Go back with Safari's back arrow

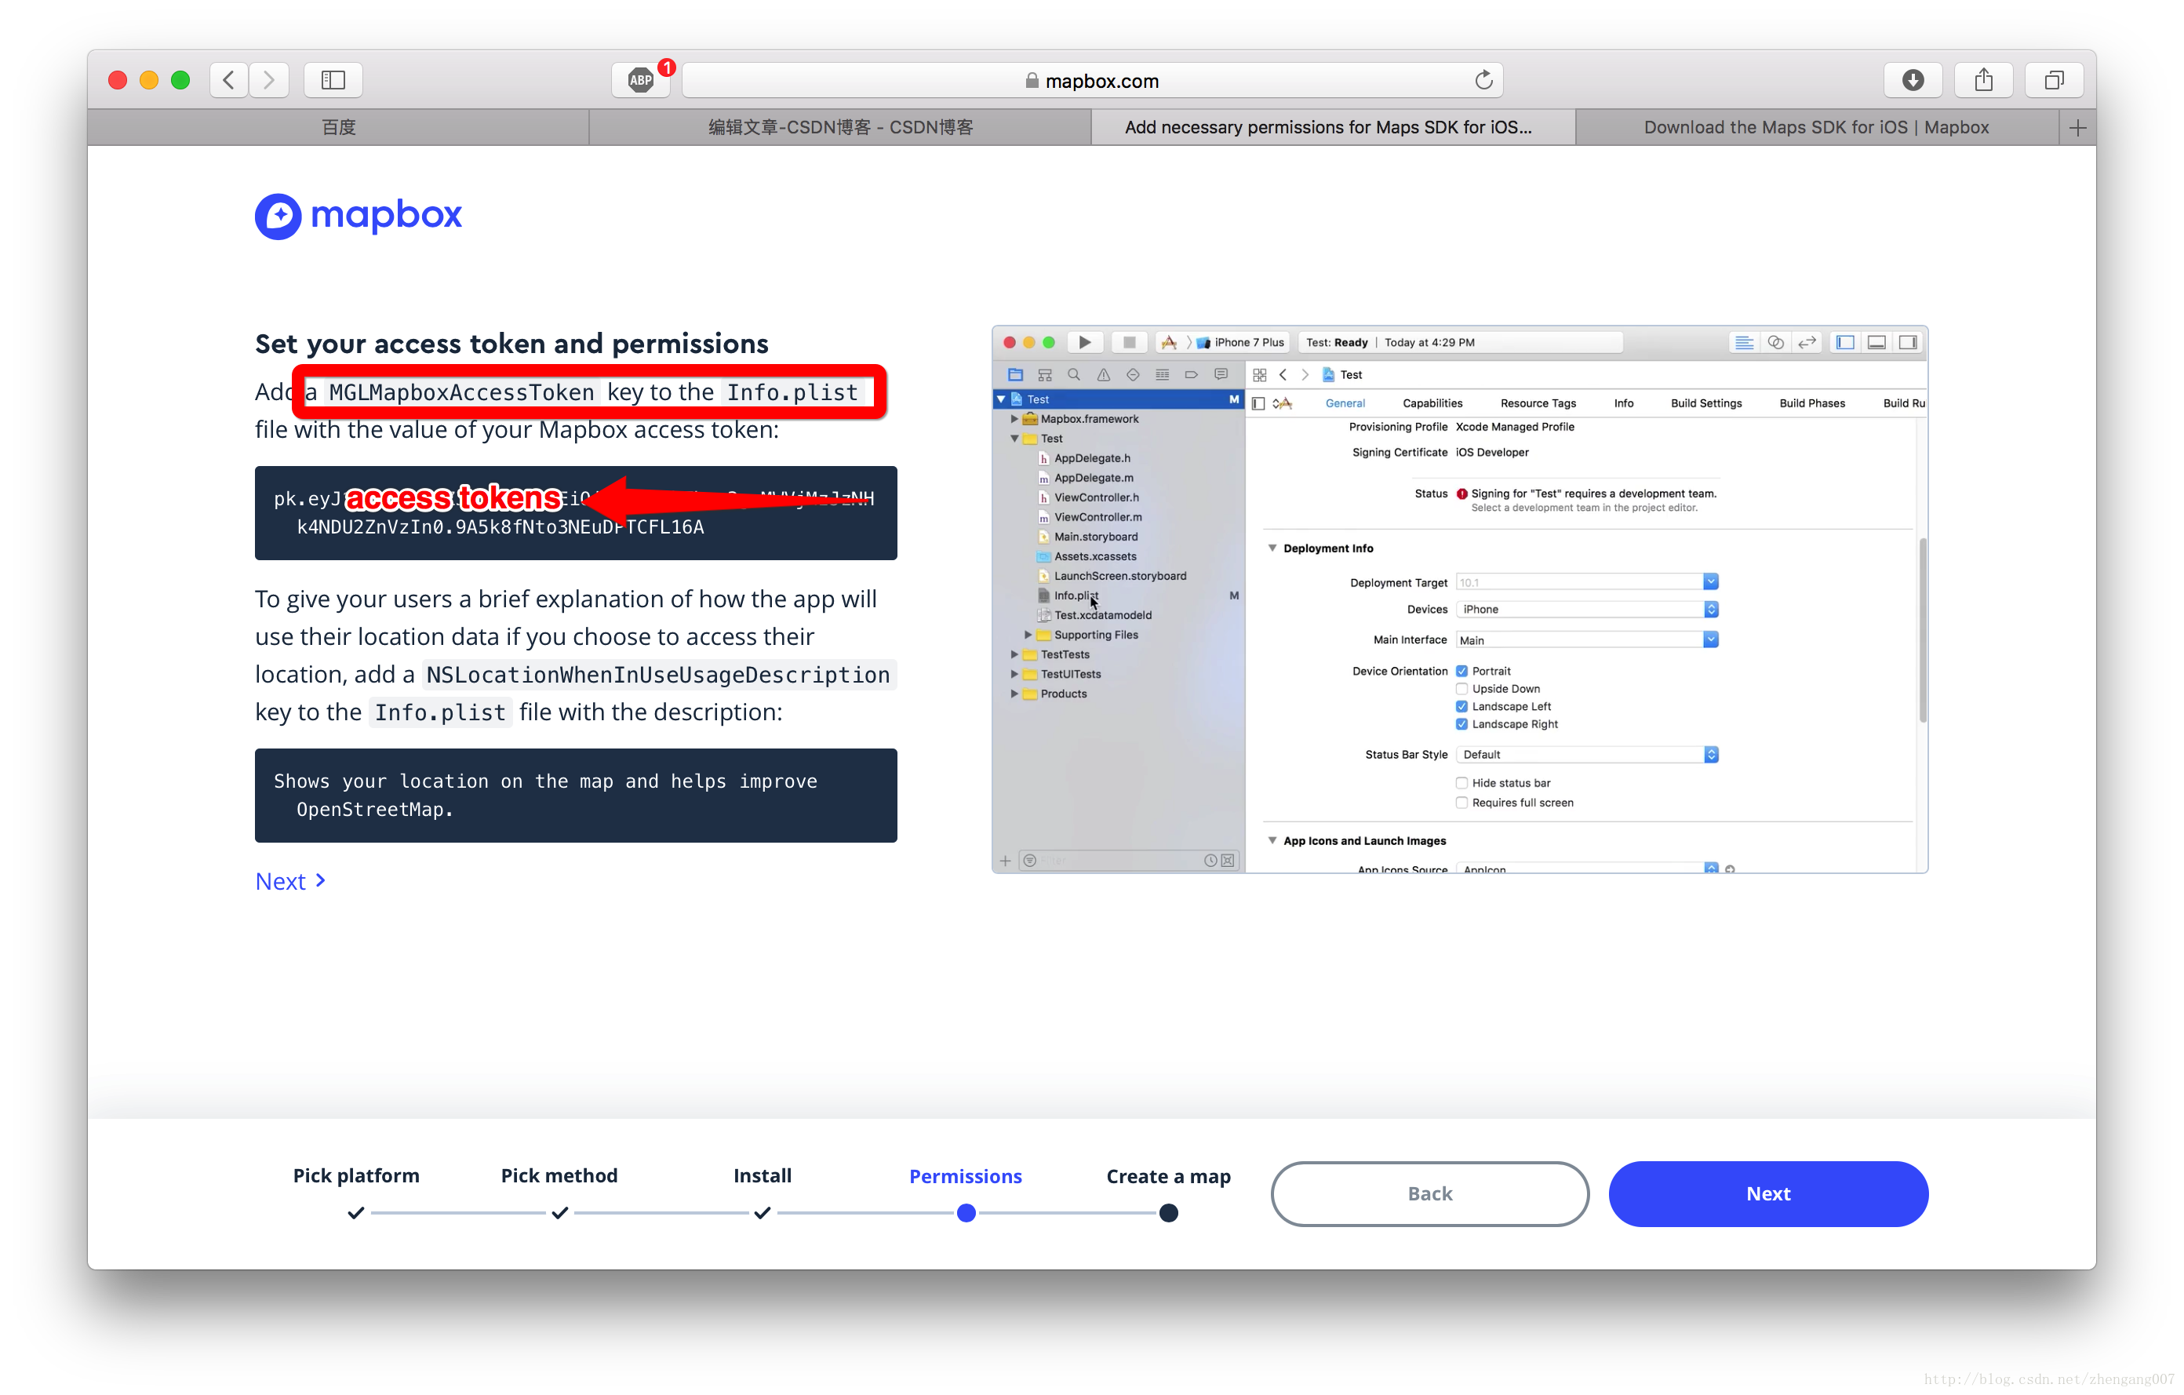tap(230, 80)
